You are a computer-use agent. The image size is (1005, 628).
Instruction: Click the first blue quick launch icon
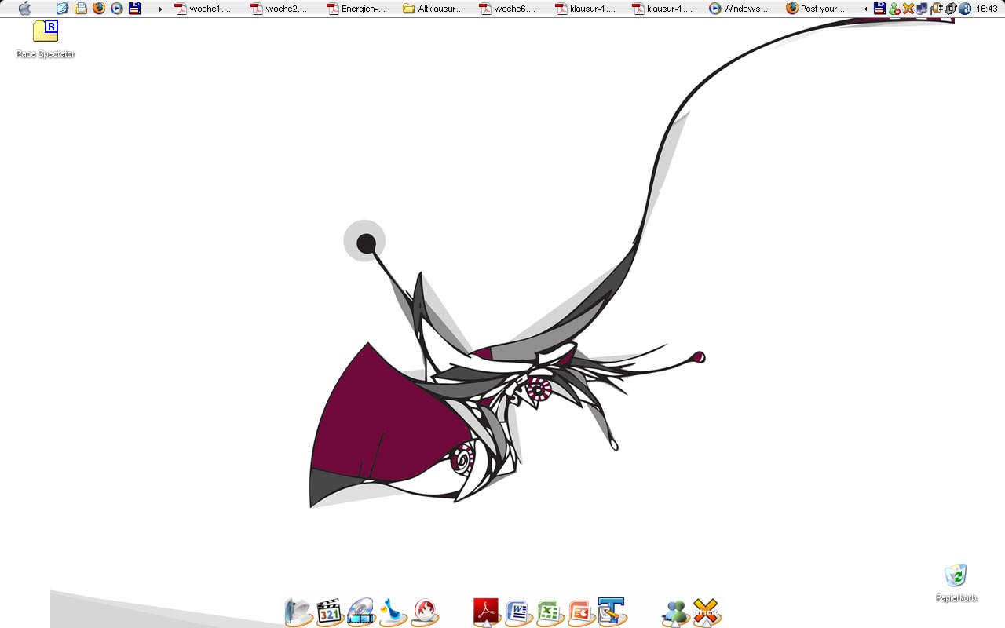point(63,9)
